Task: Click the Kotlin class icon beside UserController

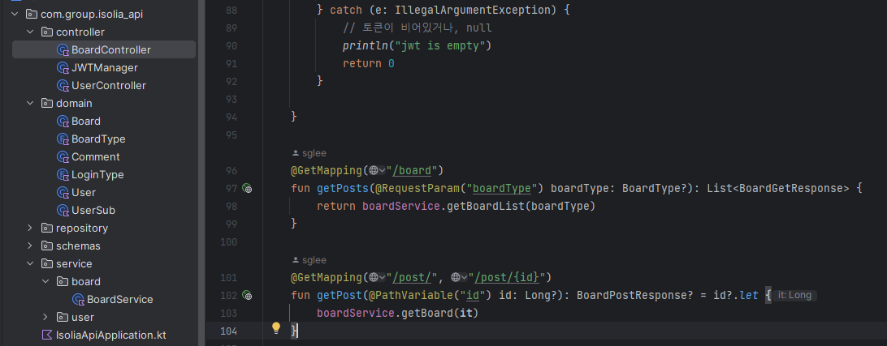Action: tap(63, 86)
